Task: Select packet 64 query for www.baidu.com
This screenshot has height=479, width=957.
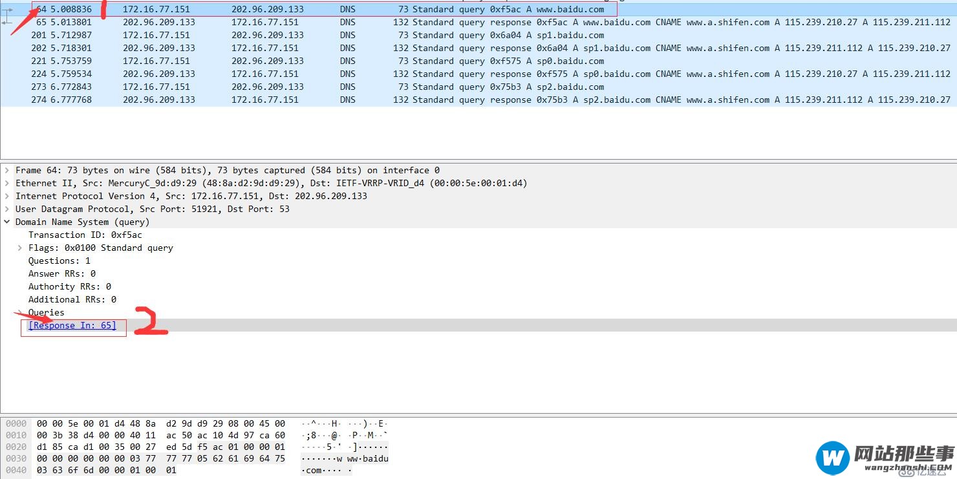Action: 478,9
